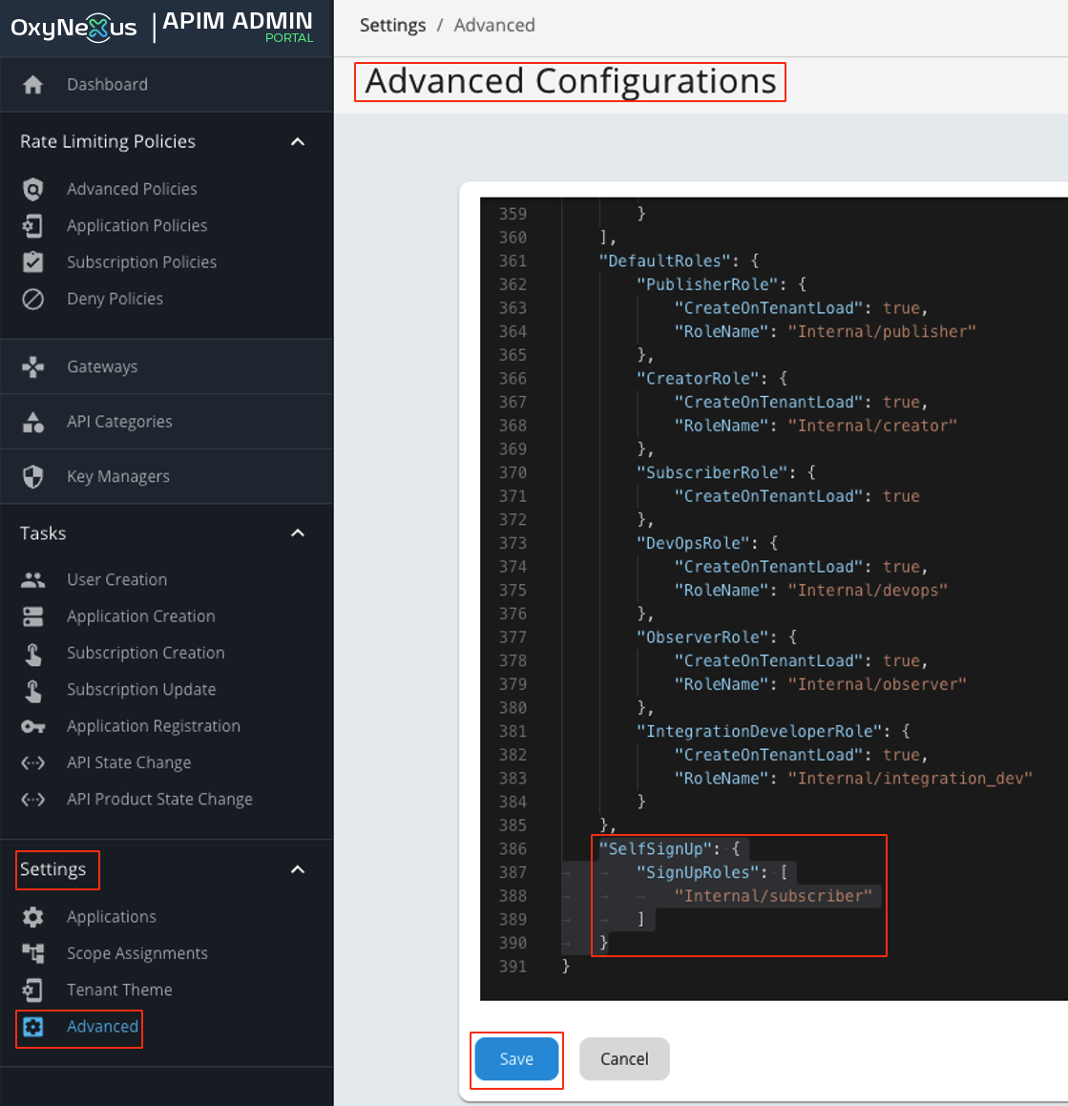Click the Tenant Theme icon
This screenshot has width=1068, height=1106.
pos(32,991)
